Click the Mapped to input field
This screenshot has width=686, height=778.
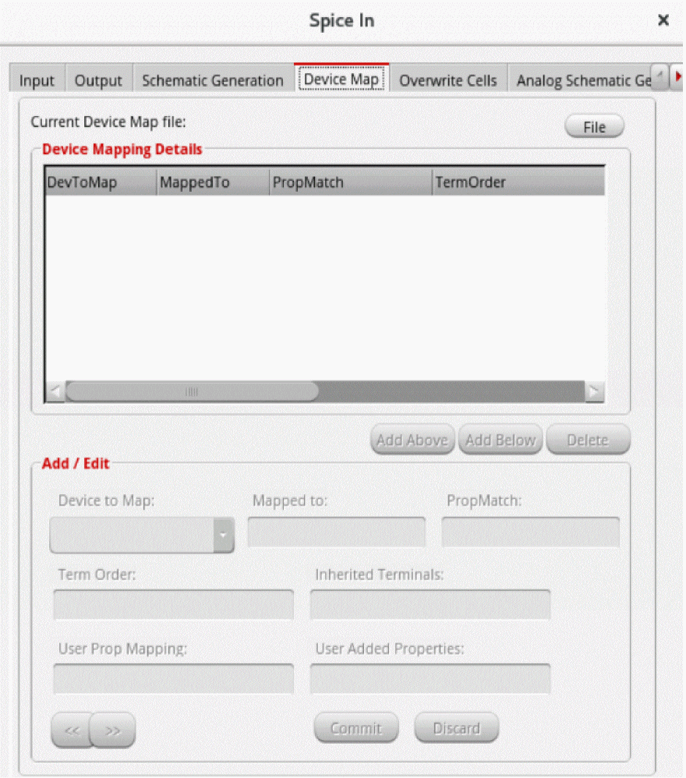tap(336, 532)
